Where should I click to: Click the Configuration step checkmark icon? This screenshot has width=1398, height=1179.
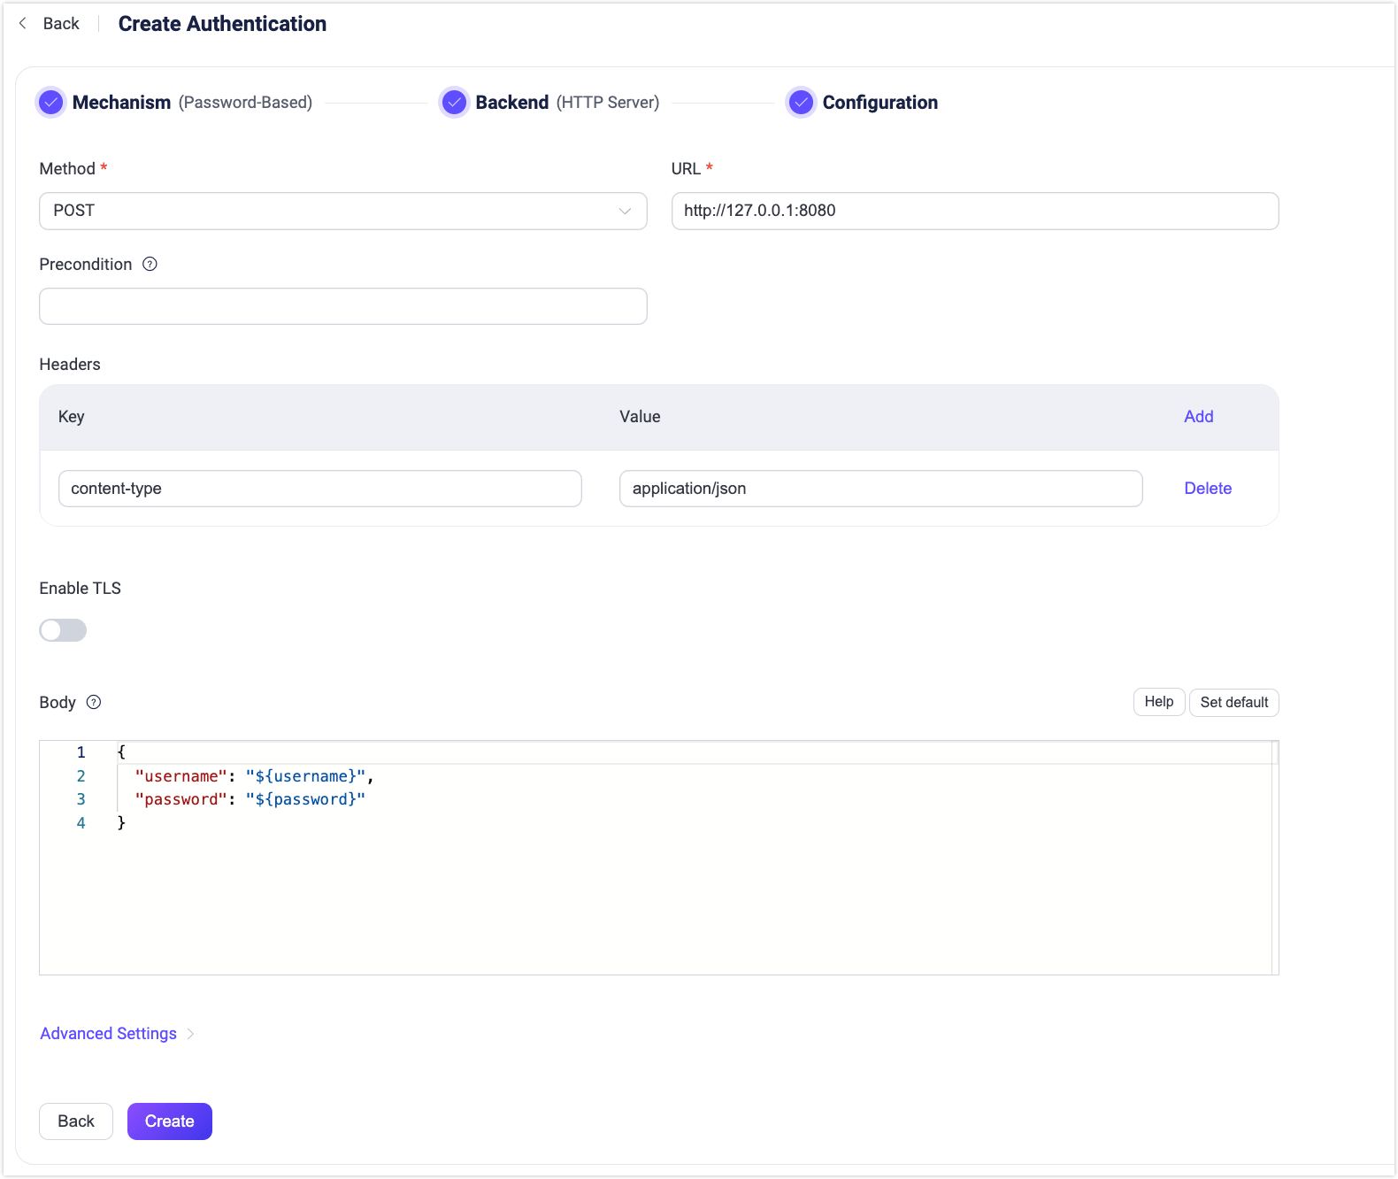tap(801, 103)
